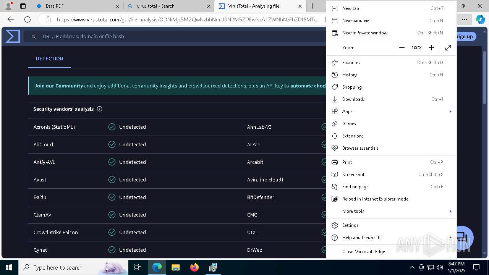
Task: Choose Close Microsoft Edge menu entry
Action: tap(391, 252)
